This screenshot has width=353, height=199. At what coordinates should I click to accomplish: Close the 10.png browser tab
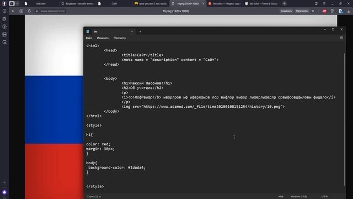[203, 4]
